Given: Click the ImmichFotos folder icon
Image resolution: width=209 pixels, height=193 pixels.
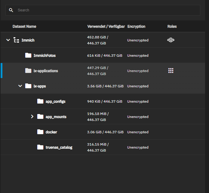Looking at the screenshot, I should tap(28, 56).
